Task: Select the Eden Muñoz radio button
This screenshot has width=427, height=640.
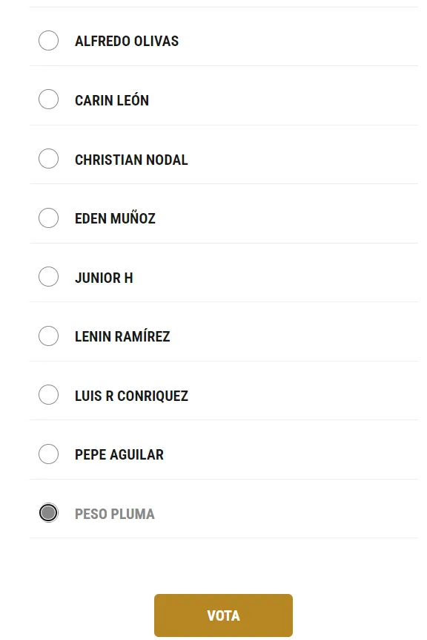Action: pos(49,218)
